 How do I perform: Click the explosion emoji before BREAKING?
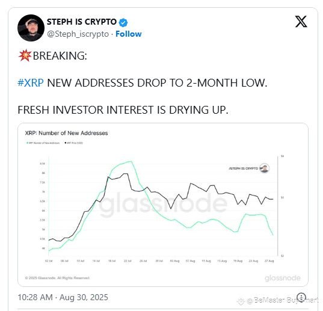25,55
